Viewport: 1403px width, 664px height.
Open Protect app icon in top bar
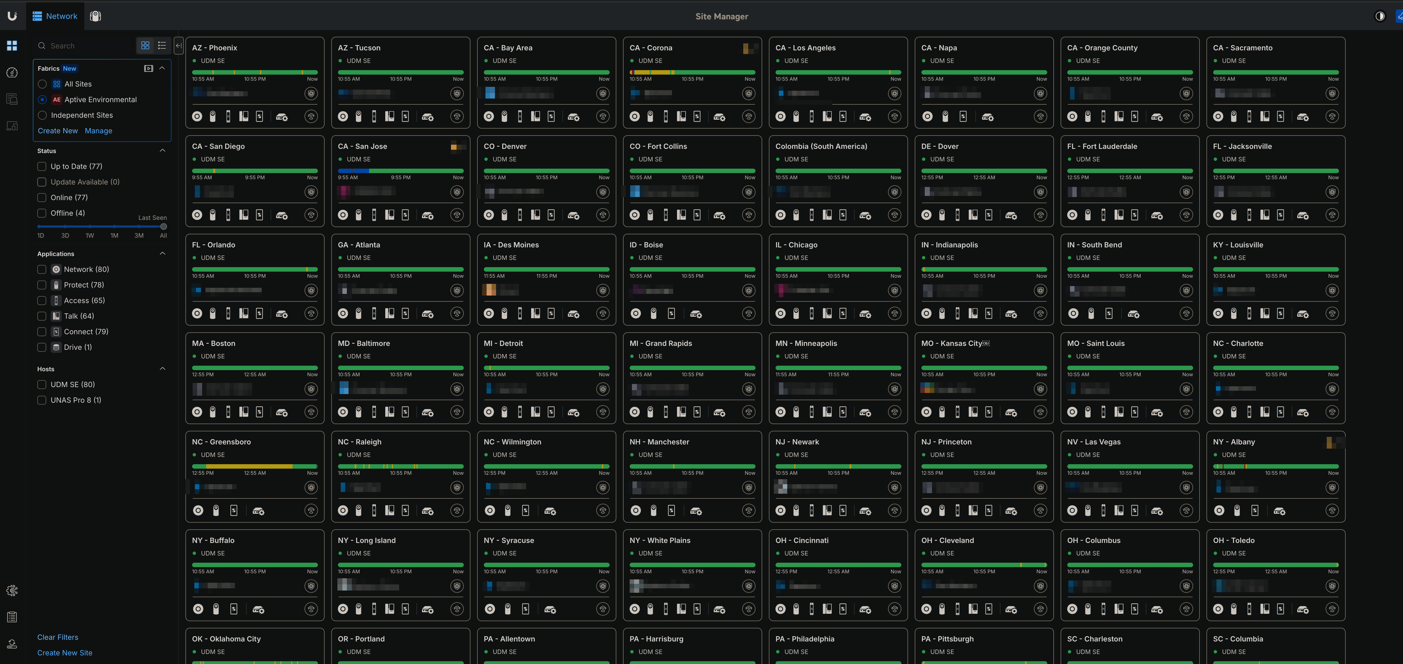coord(95,16)
